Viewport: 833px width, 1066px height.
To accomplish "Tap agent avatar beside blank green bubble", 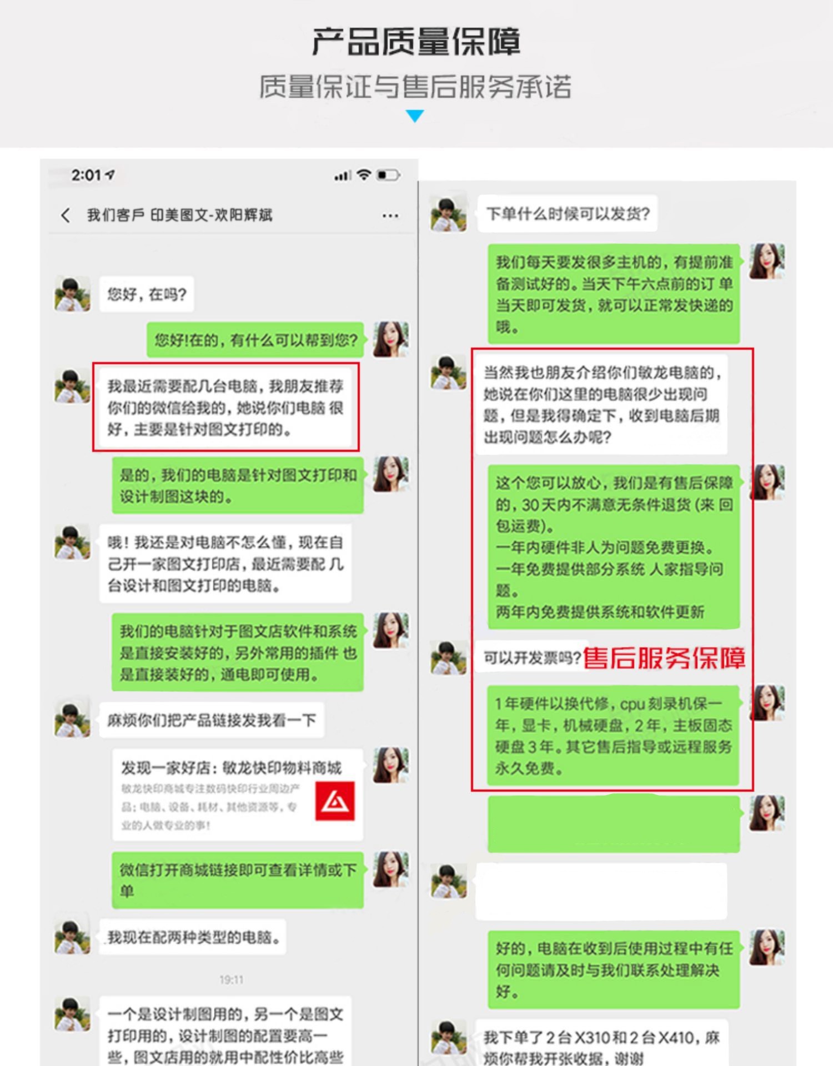I will 767,813.
